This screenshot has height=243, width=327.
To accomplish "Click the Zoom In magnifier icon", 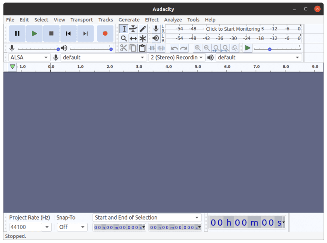I will (x=197, y=48).
